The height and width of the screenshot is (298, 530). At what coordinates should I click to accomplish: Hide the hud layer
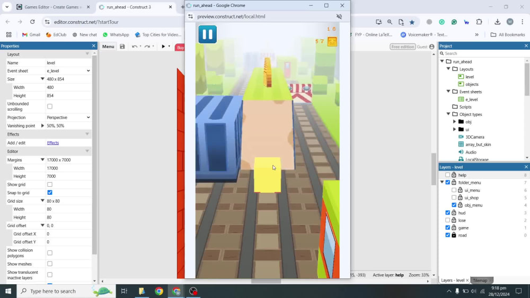point(447,213)
